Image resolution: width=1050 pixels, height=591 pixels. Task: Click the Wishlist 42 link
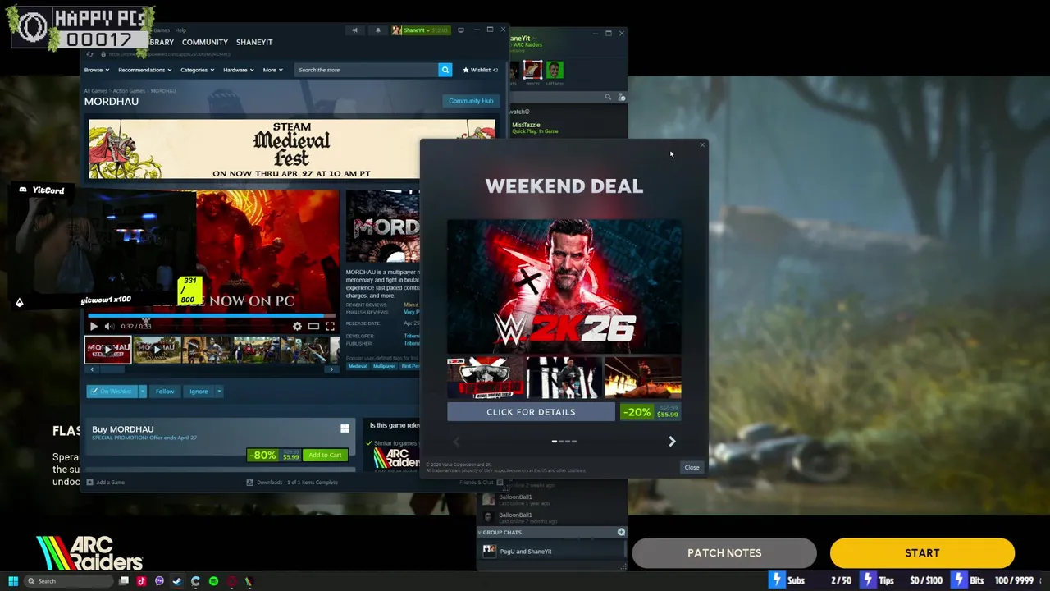pyautogui.click(x=481, y=70)
